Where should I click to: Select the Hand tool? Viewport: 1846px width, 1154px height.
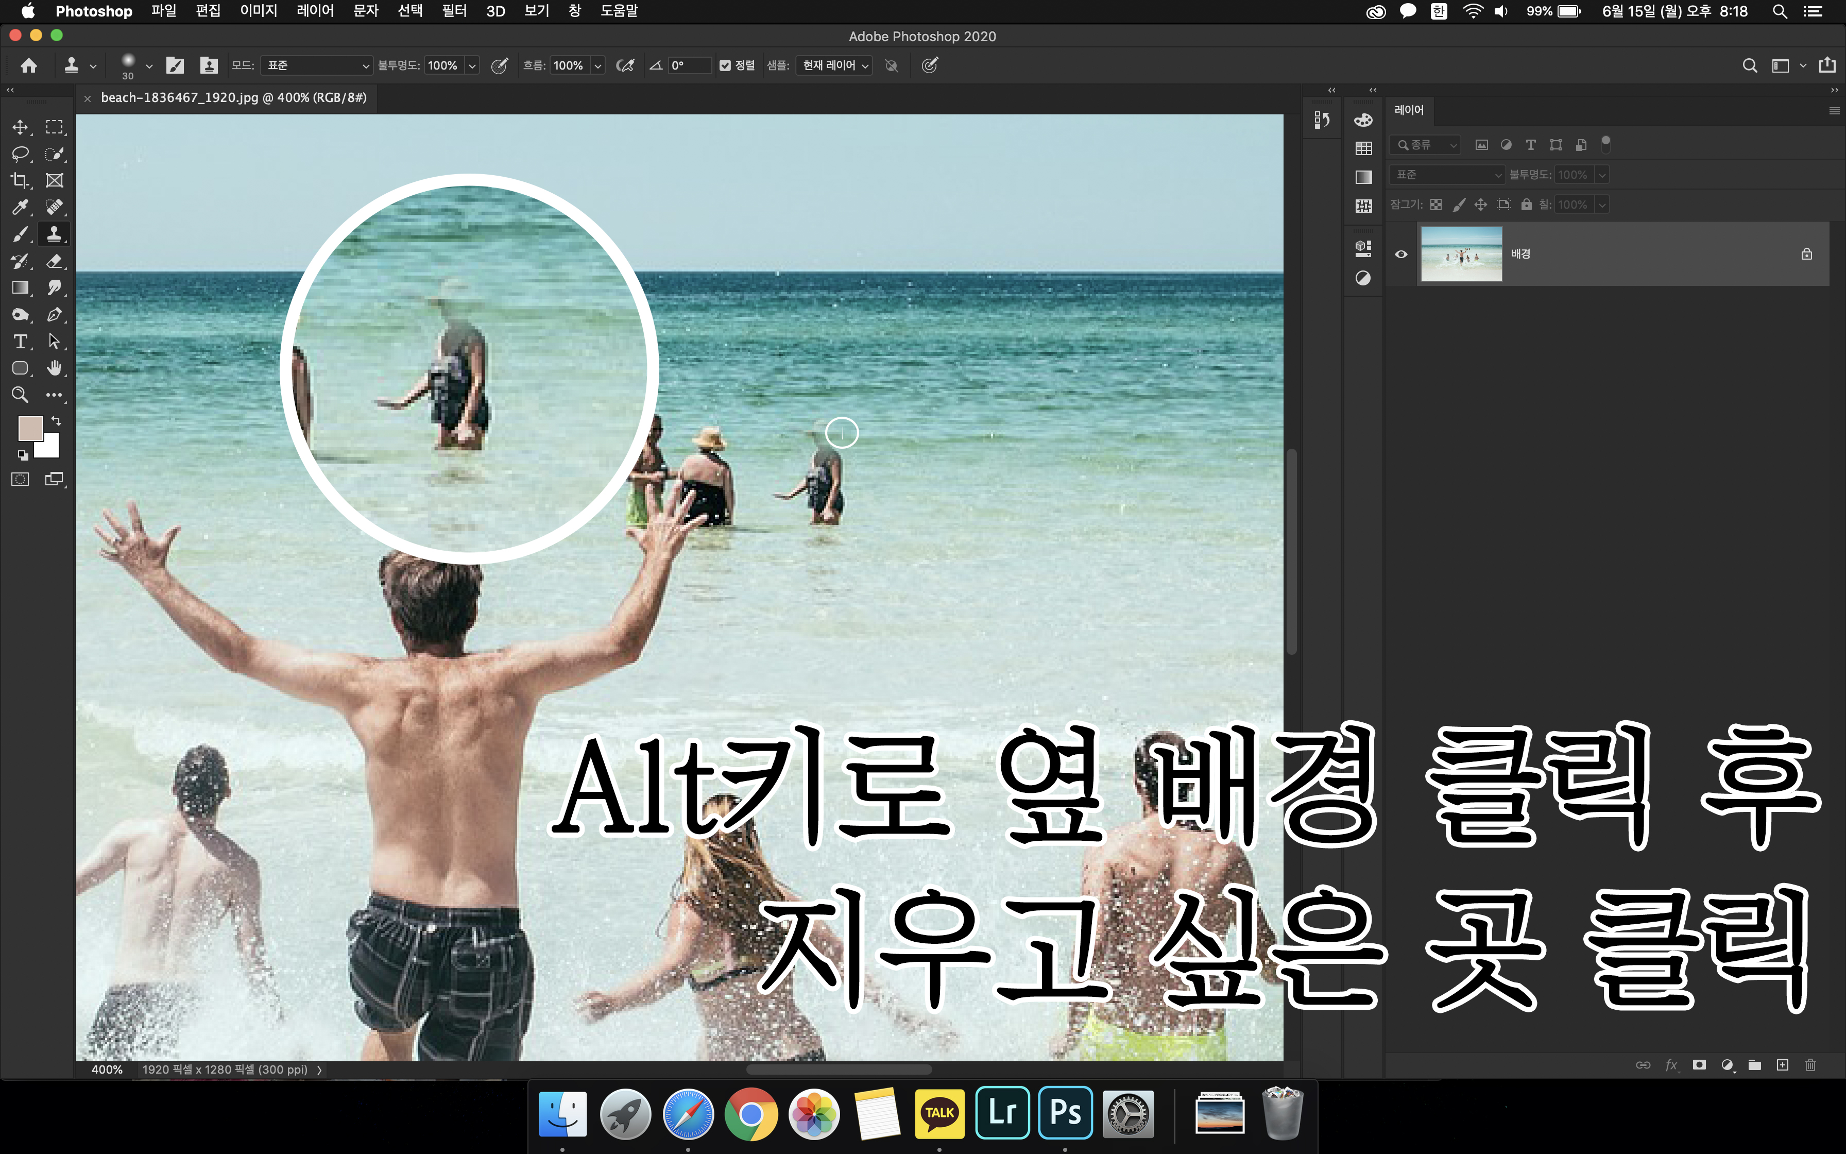(x=54, y=368)
